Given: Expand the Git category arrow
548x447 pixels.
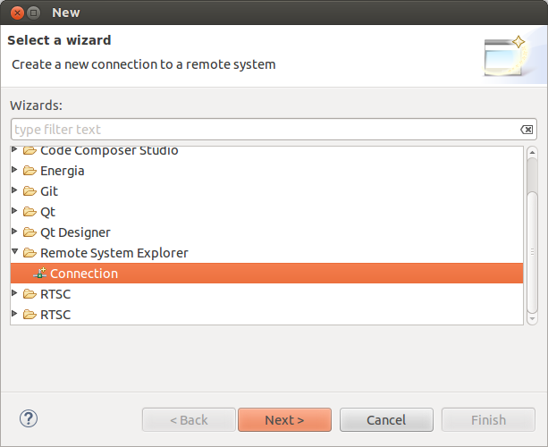Looking at the screenshot, I should point(15,190).
